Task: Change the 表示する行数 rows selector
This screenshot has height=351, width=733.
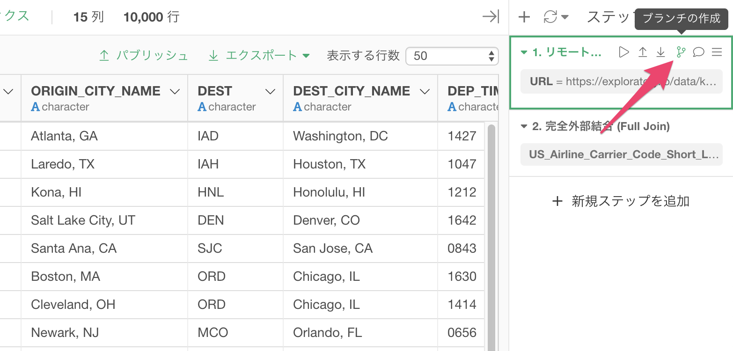Action: (x=451, y=56)
